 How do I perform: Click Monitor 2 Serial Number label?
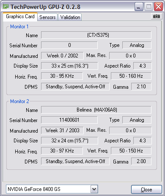(23, 120)
